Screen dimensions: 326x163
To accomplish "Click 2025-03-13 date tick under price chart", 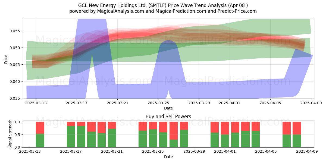I will coord(36,103).
